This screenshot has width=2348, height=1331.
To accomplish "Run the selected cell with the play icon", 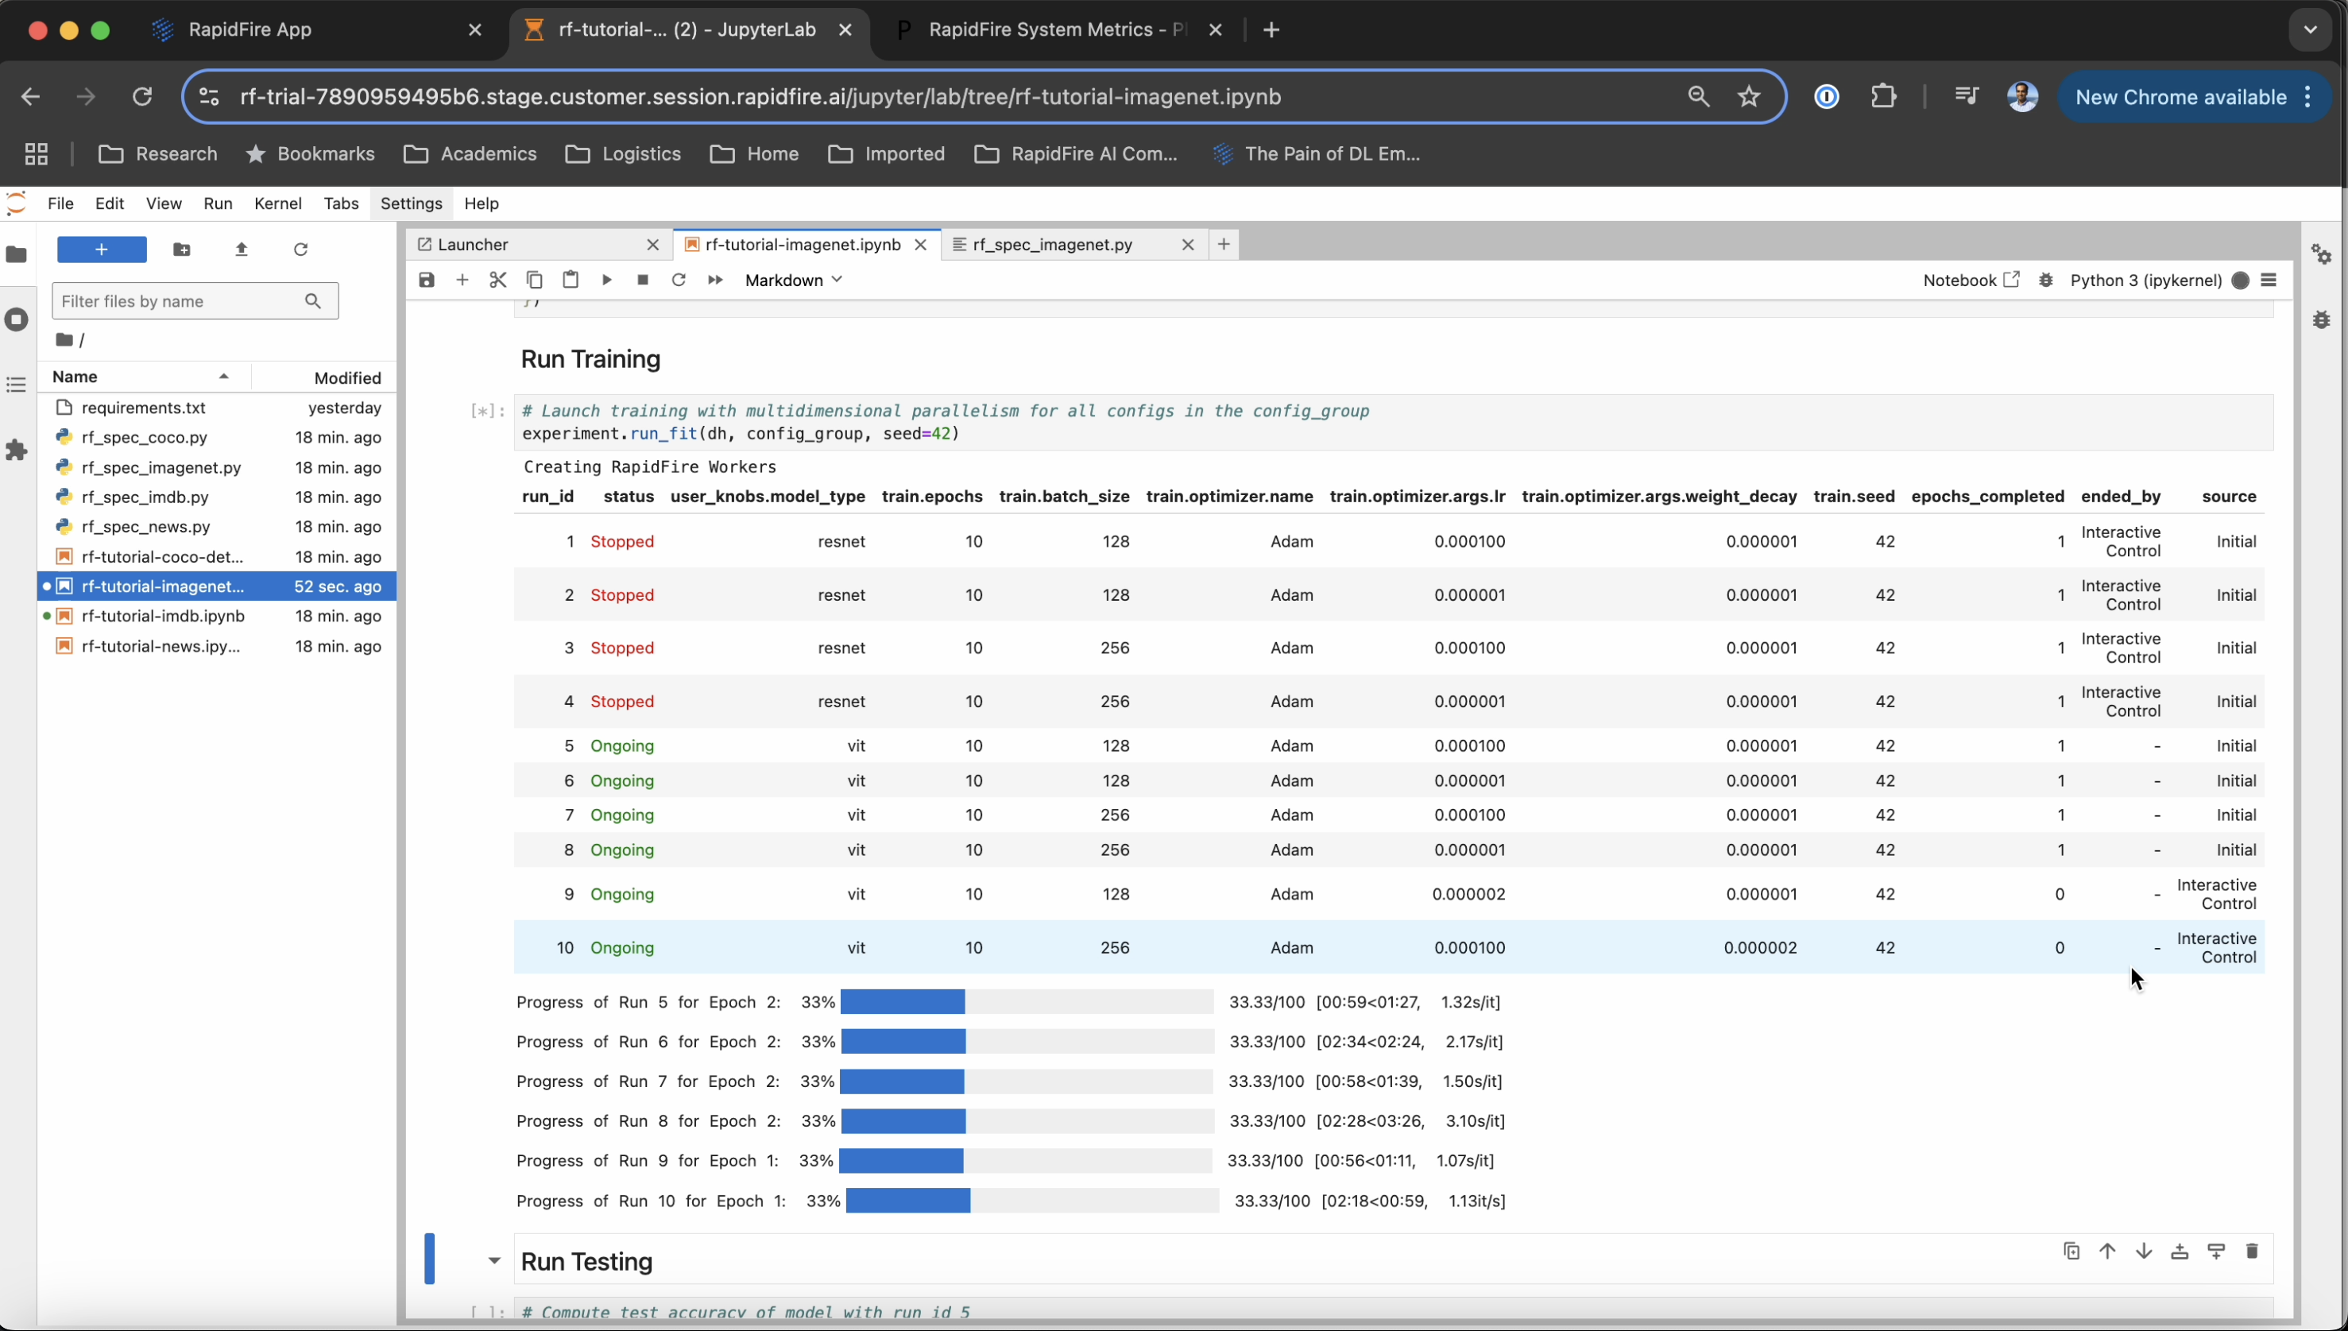I will [x=607, y=280].
